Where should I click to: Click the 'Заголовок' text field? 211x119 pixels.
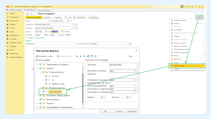123,66
